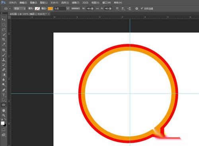Open the 帮助(H) menu

(x=118, y=3)
